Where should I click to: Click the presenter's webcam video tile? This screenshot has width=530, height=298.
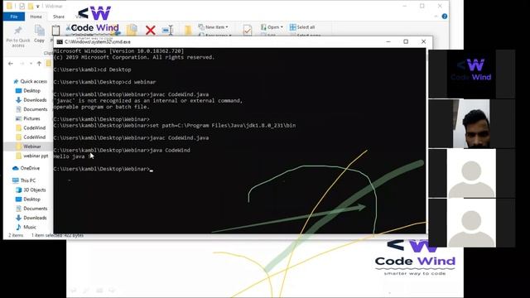click(471, 123)
